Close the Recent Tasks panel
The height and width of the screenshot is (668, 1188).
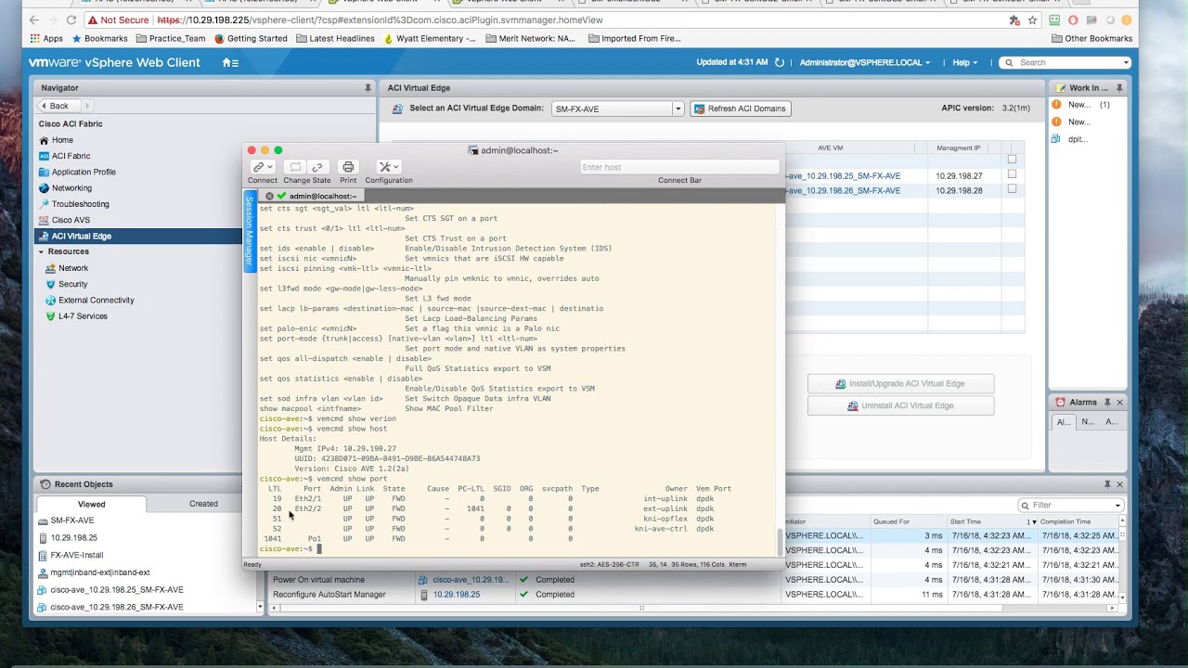click(x=1119, y=484)
